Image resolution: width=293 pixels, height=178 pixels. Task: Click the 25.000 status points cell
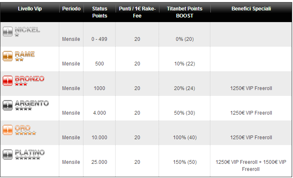coord(99,162)
